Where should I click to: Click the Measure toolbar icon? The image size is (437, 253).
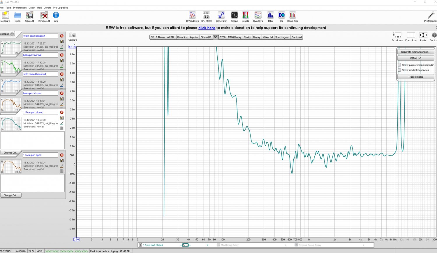(5, 17)
